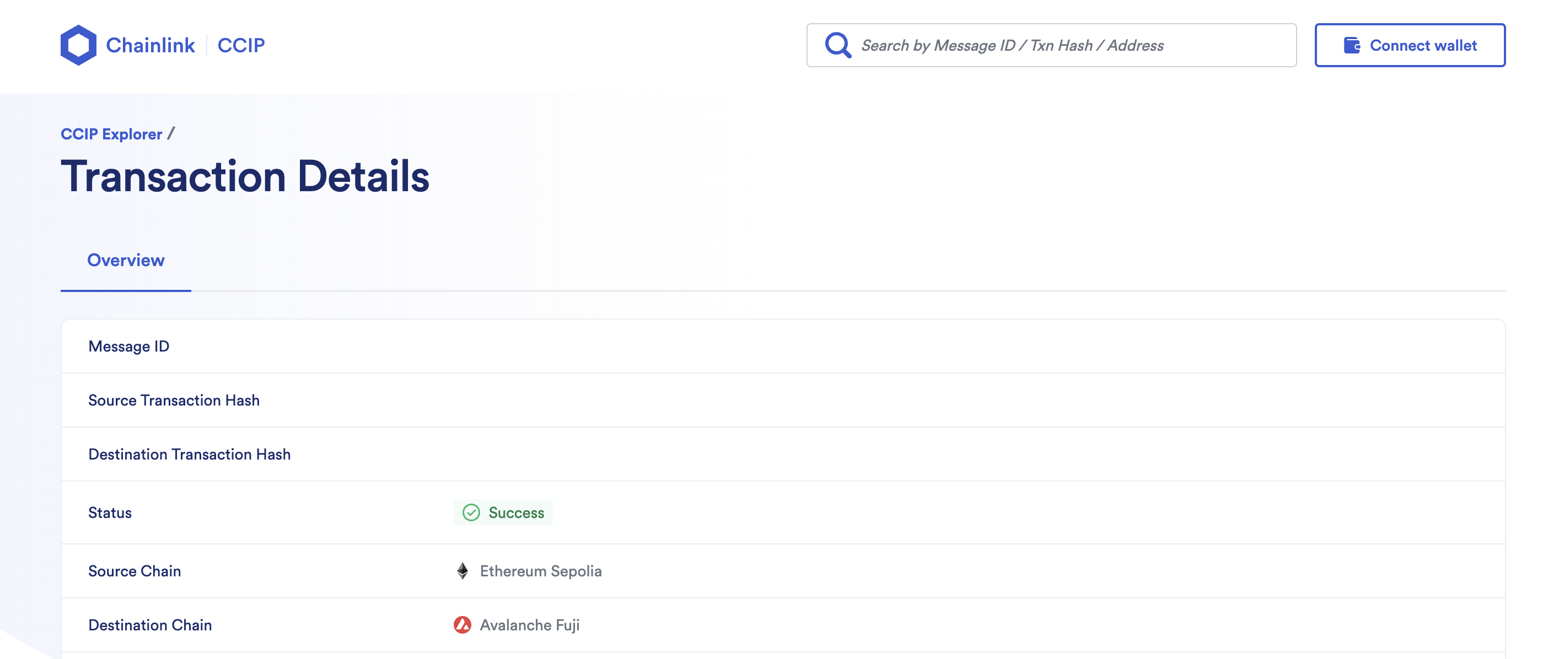Go to CCIP Explorer breadcrumb
Screen dimensions: 1559x659
coord(111,134)
